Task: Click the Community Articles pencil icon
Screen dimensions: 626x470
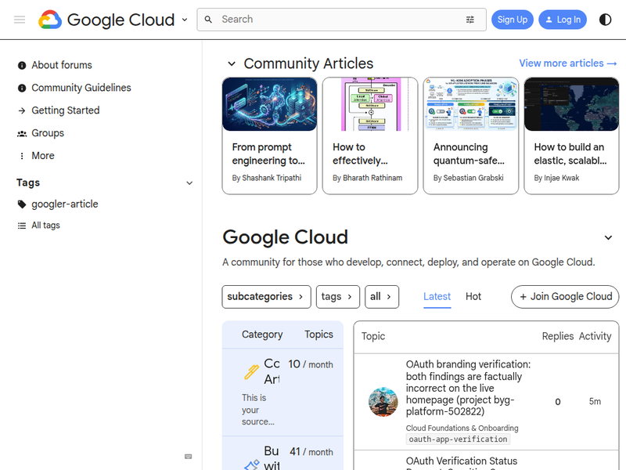Action: 251,372
